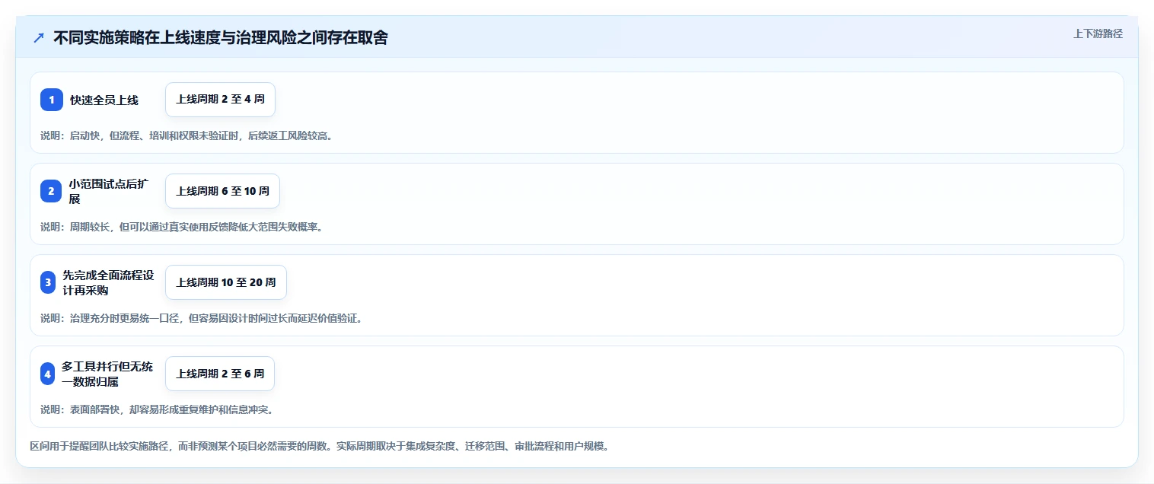Click the number 1 badge for 快速全员上线

pos(52,100)
